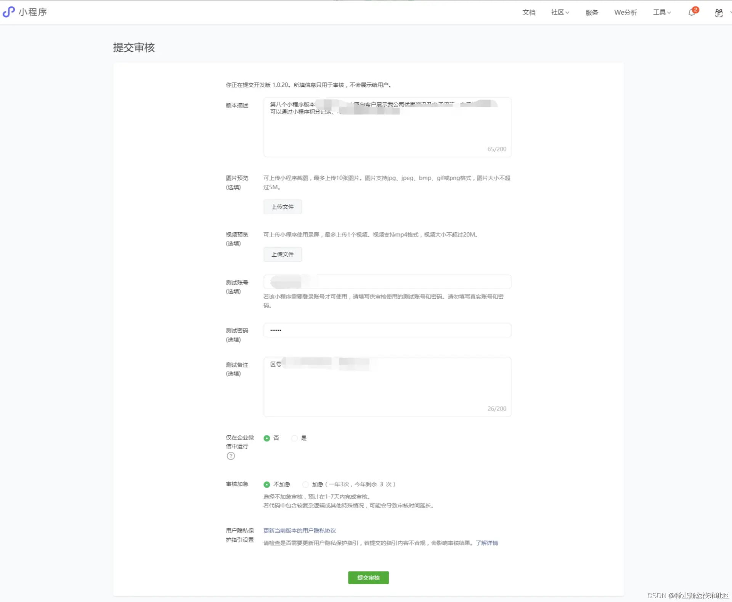Image resolution: width=732 pixels, height=602 pixels.
Task: Choose 加急 expedited review option
Action: click(305, 484)
